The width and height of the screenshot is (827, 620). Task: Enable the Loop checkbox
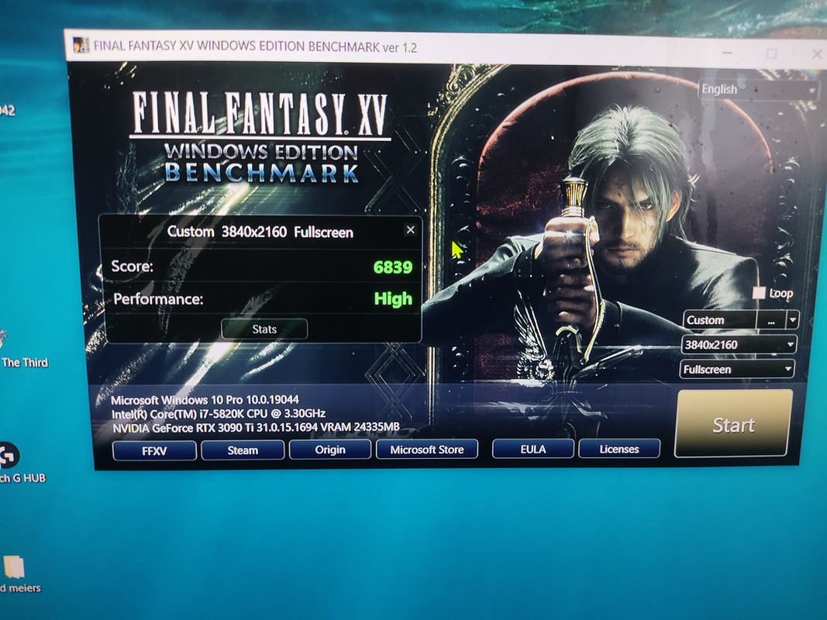coord(759,293)
